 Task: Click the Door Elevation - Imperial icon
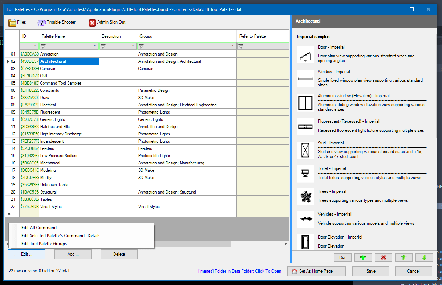click(305, 241)
